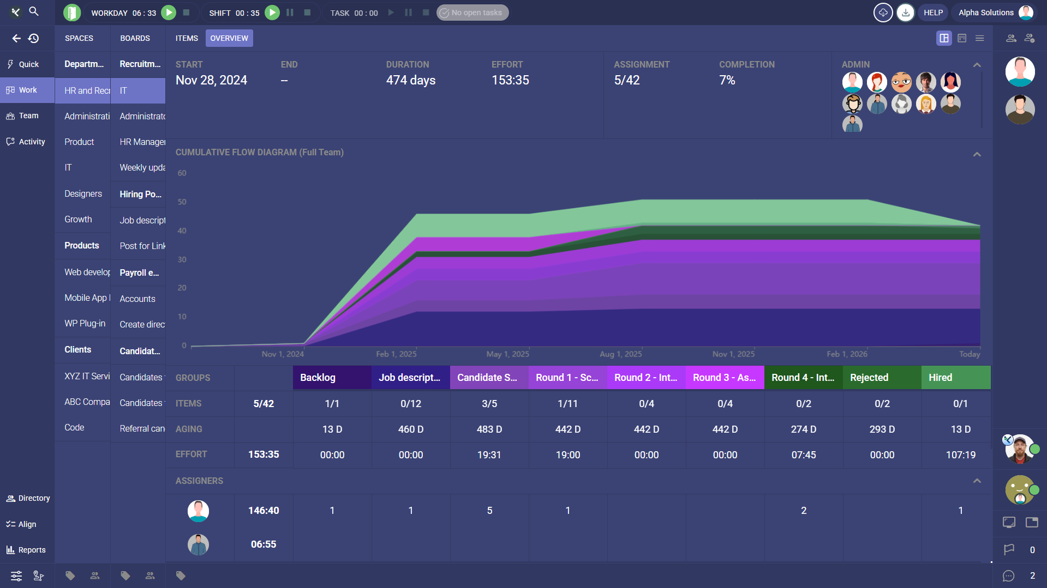Click the HELP button
The height and width of the screenshot is (588, 1047).
(x=933, y=13)
